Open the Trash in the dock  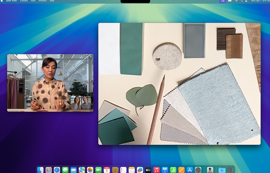pos(230,170)
